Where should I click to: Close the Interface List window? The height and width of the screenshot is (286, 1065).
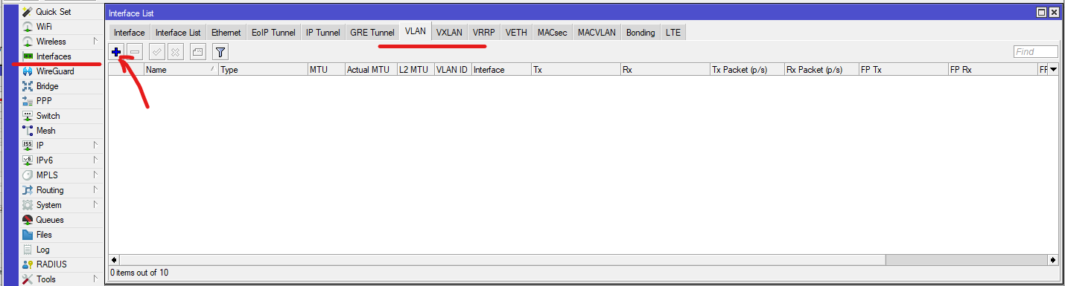click(1054, 13)
